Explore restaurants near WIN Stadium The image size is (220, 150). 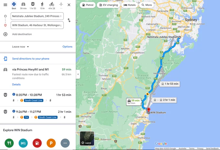[9, 143]
